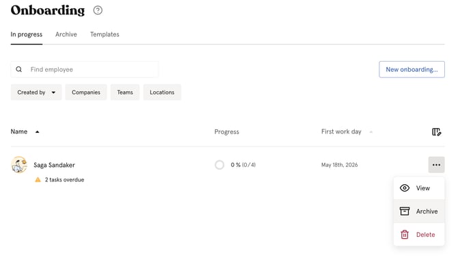Open the three-dot menu for Saga Sandaker
This screenshot has width=458, height=256.
[436, 165]
